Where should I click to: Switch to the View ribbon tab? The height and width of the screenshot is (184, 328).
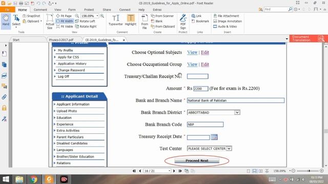pyautogui.click(x=58, y=10)
